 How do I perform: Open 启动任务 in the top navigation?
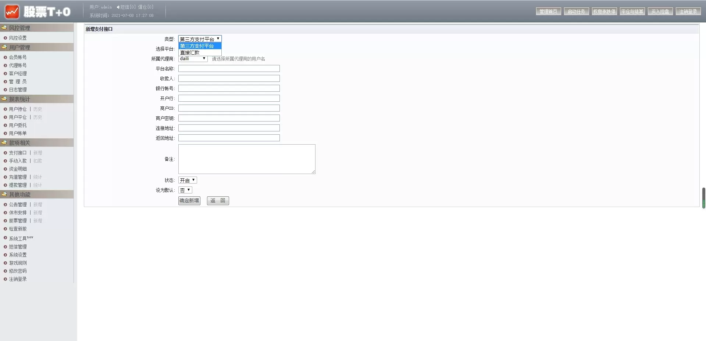[576, 11]
